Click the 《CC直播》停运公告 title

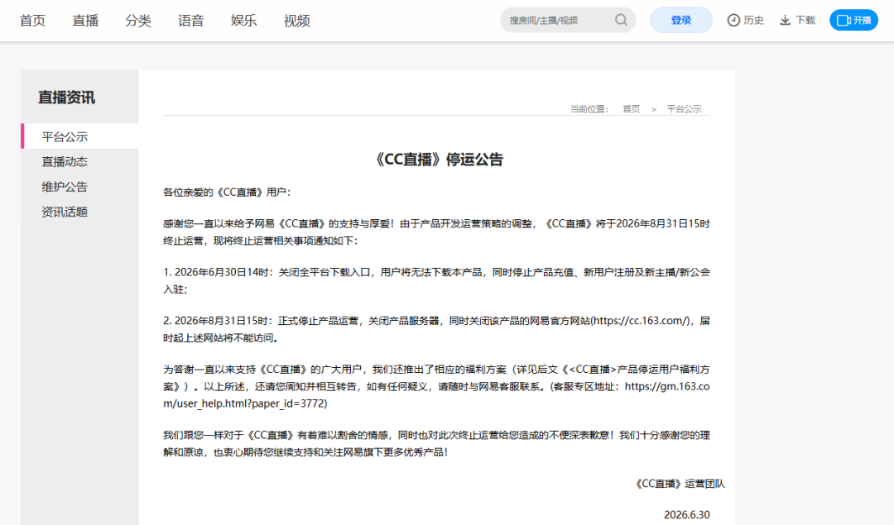(x=437, y=160)
